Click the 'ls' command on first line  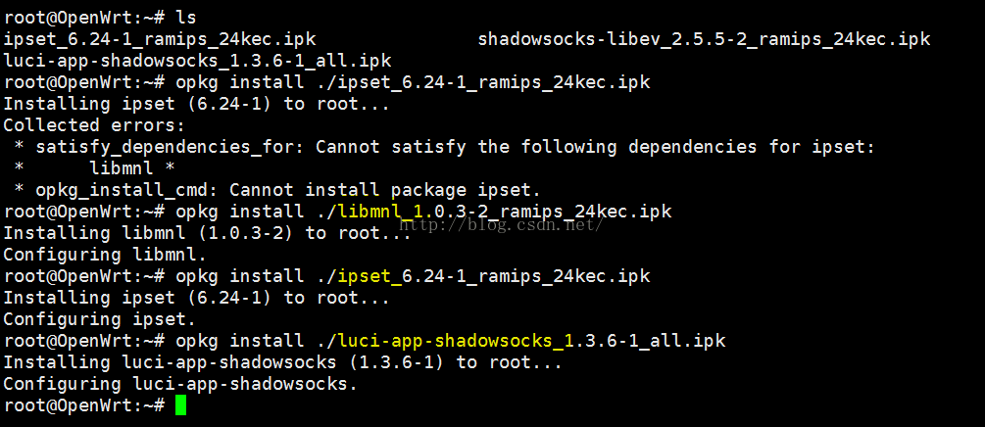pos(186,18)
